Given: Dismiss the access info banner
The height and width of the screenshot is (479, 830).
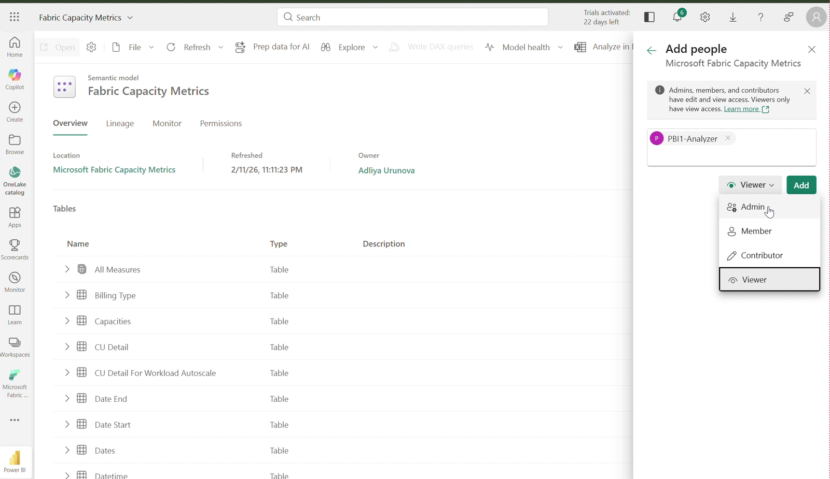Looking at the screenshot, I should click(807, 91).
